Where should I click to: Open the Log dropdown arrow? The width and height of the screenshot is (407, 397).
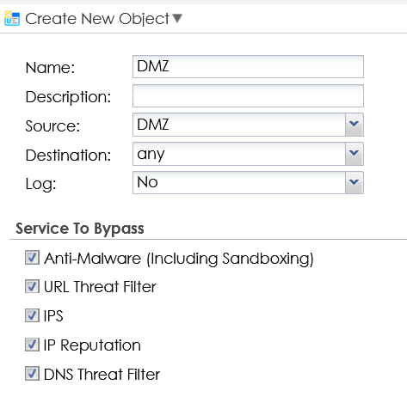pyautogui.click(x=355, y=183)
